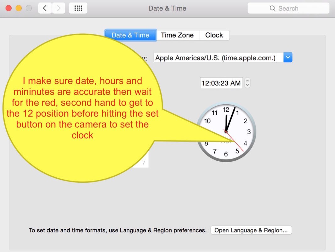
Task: Go forward with the right chevron button
Action: (x=58, y=8)
